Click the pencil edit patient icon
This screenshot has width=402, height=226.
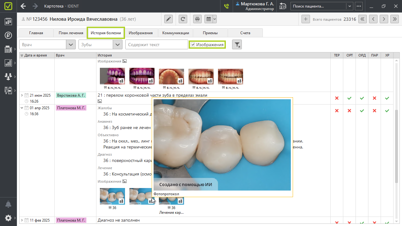[x=169, y=19]
